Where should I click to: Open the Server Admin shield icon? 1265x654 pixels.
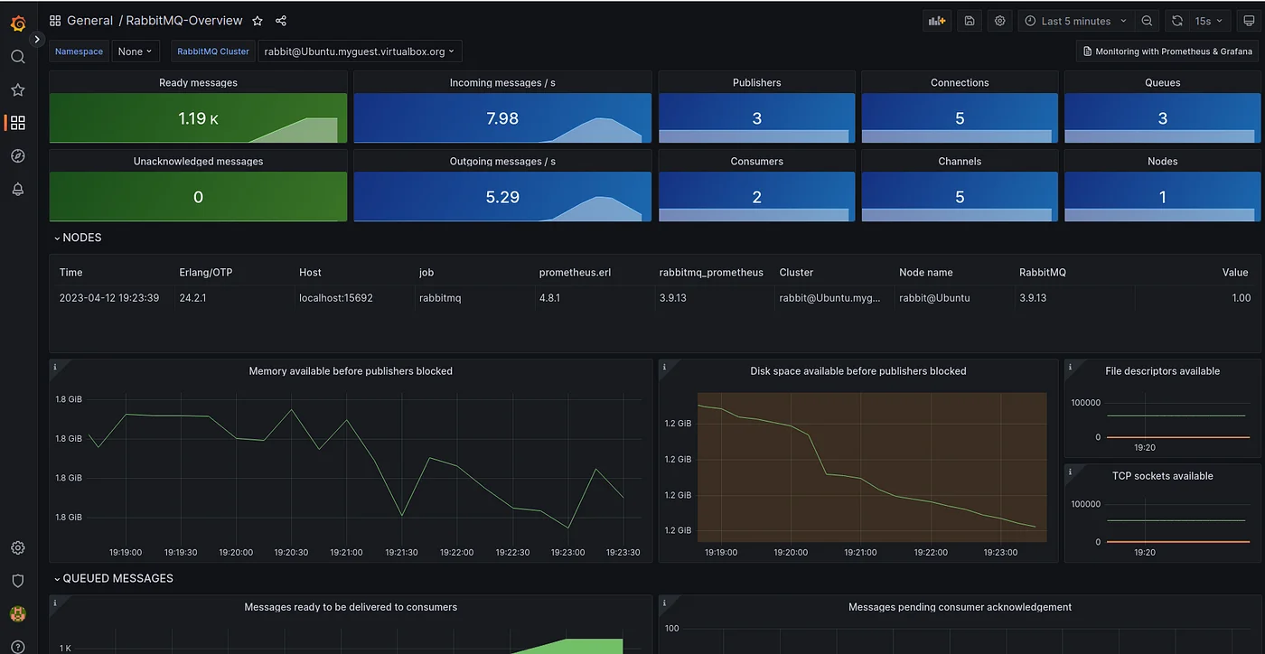tap(18, 581)
